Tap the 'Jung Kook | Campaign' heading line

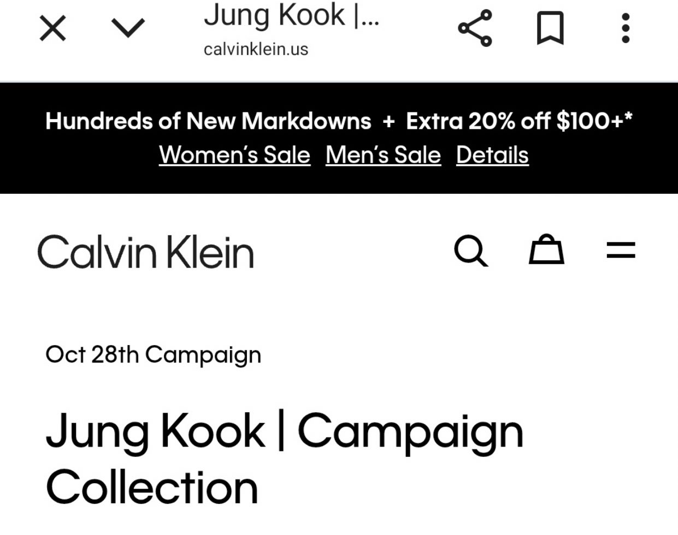(x=284, y=432)
